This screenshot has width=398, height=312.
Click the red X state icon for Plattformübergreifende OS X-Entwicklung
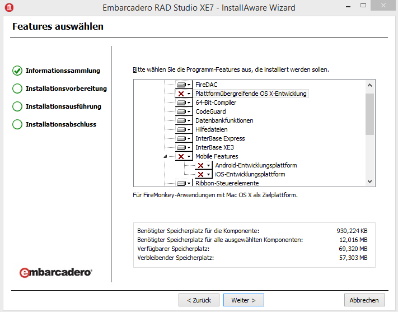tap(181, 94)
